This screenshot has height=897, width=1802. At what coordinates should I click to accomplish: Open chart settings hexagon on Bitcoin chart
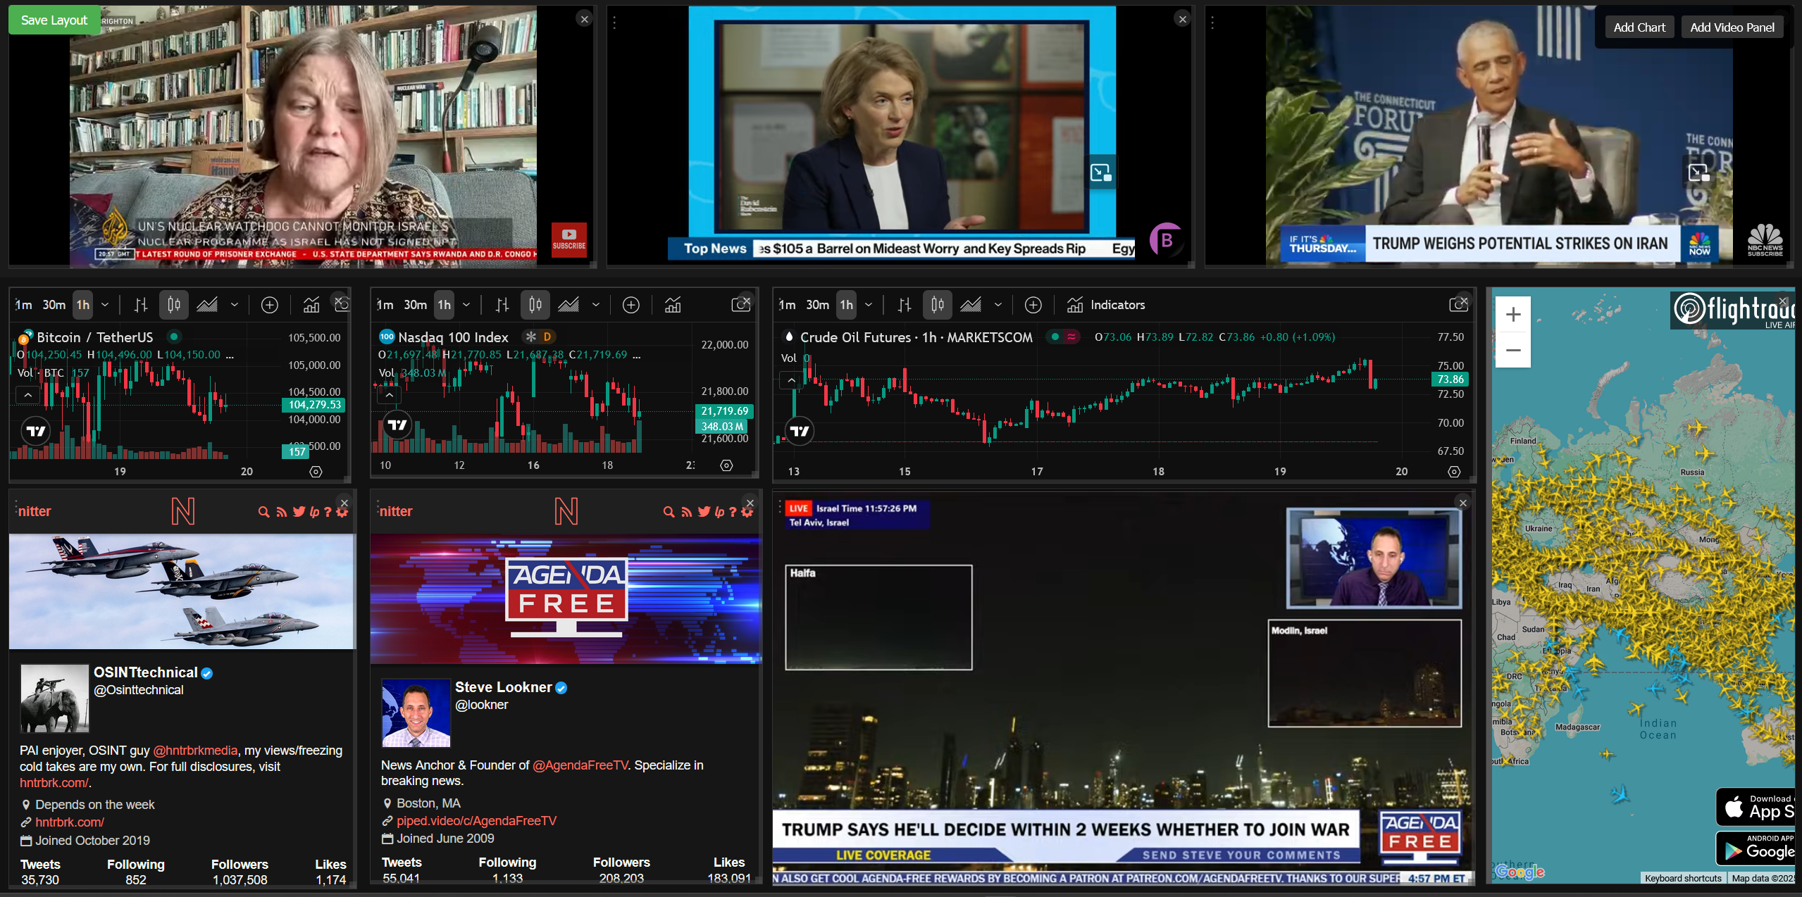coord(316,472)
